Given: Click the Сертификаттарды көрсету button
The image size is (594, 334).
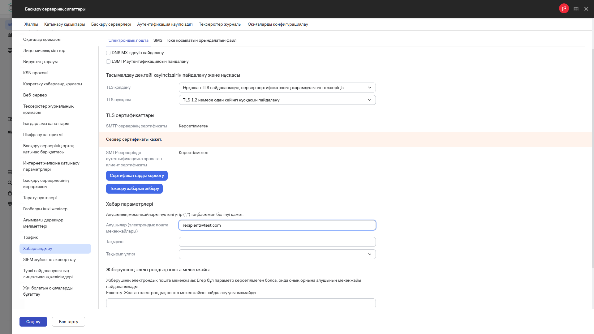Looking at the screenshot, I should coord(137,175).
